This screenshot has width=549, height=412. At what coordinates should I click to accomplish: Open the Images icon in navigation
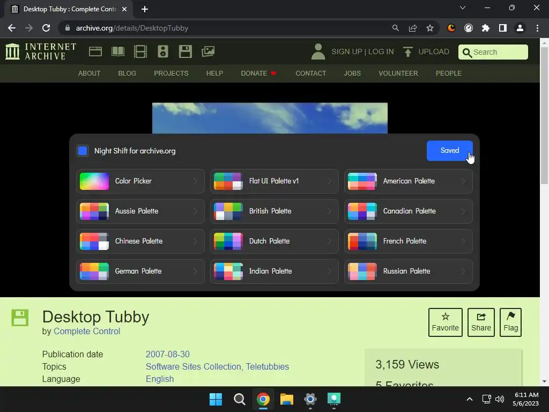coord(208,51)
